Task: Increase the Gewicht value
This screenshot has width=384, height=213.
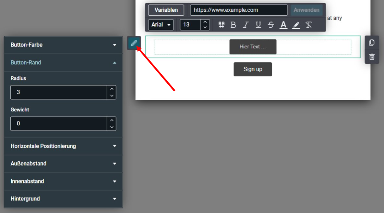Action: coord(112,120)
